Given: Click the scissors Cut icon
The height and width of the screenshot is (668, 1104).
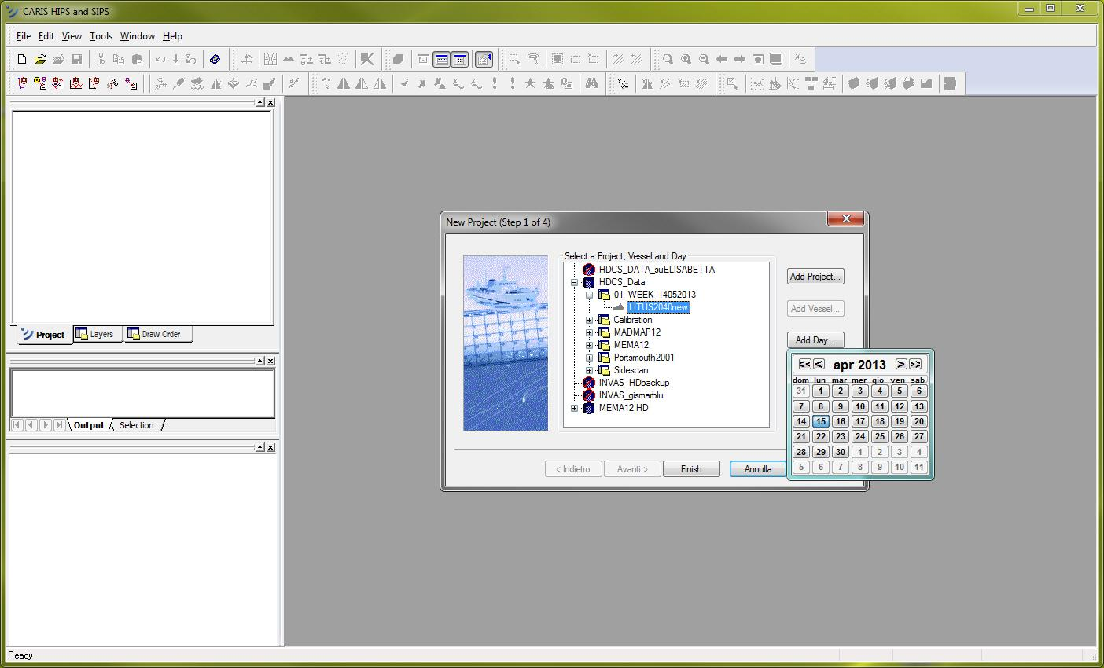Looking at the screenshot, I should 101,59.
